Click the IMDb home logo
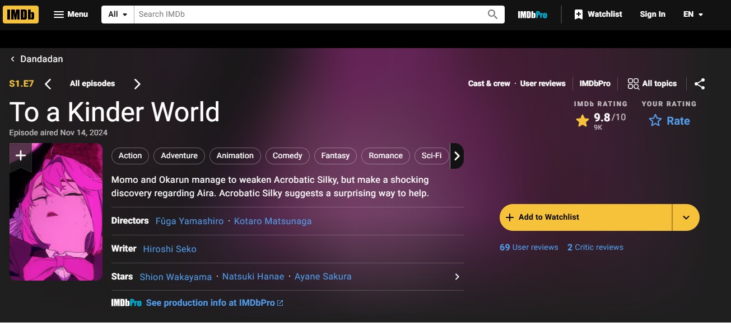The image size is (731, 327). tap(21, 14)
